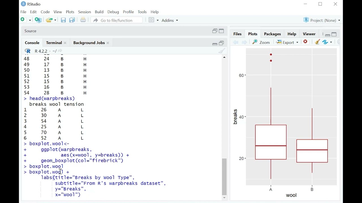
Task: Close the Terminal tab
Action: (x=65, y=43)
